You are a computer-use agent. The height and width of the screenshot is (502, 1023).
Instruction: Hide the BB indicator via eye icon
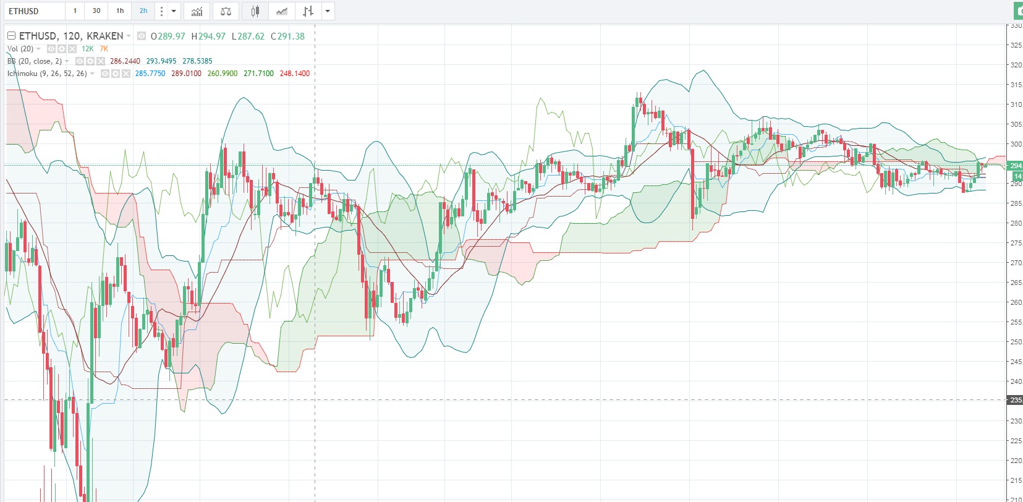click(80, 61)
